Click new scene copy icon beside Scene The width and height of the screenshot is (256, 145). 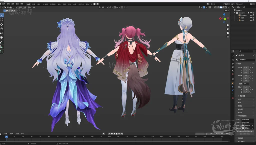226,4
